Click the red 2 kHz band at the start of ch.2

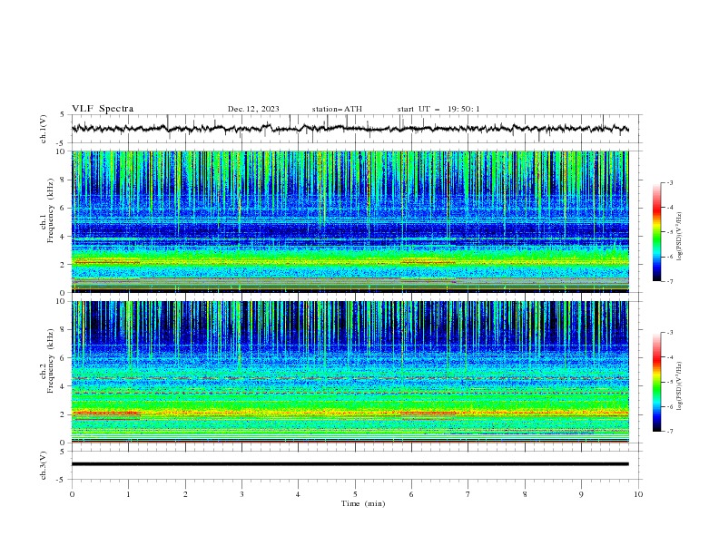106,413
